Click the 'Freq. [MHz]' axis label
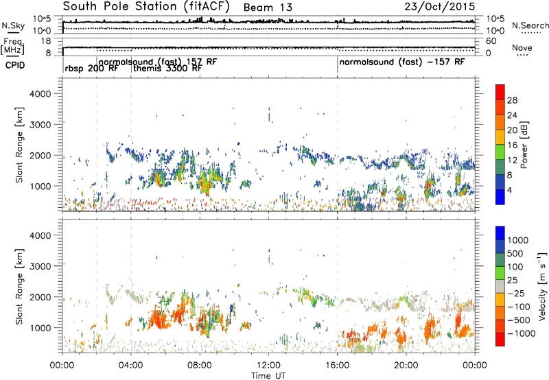This screenshot has width=549, height=380. 12,47
